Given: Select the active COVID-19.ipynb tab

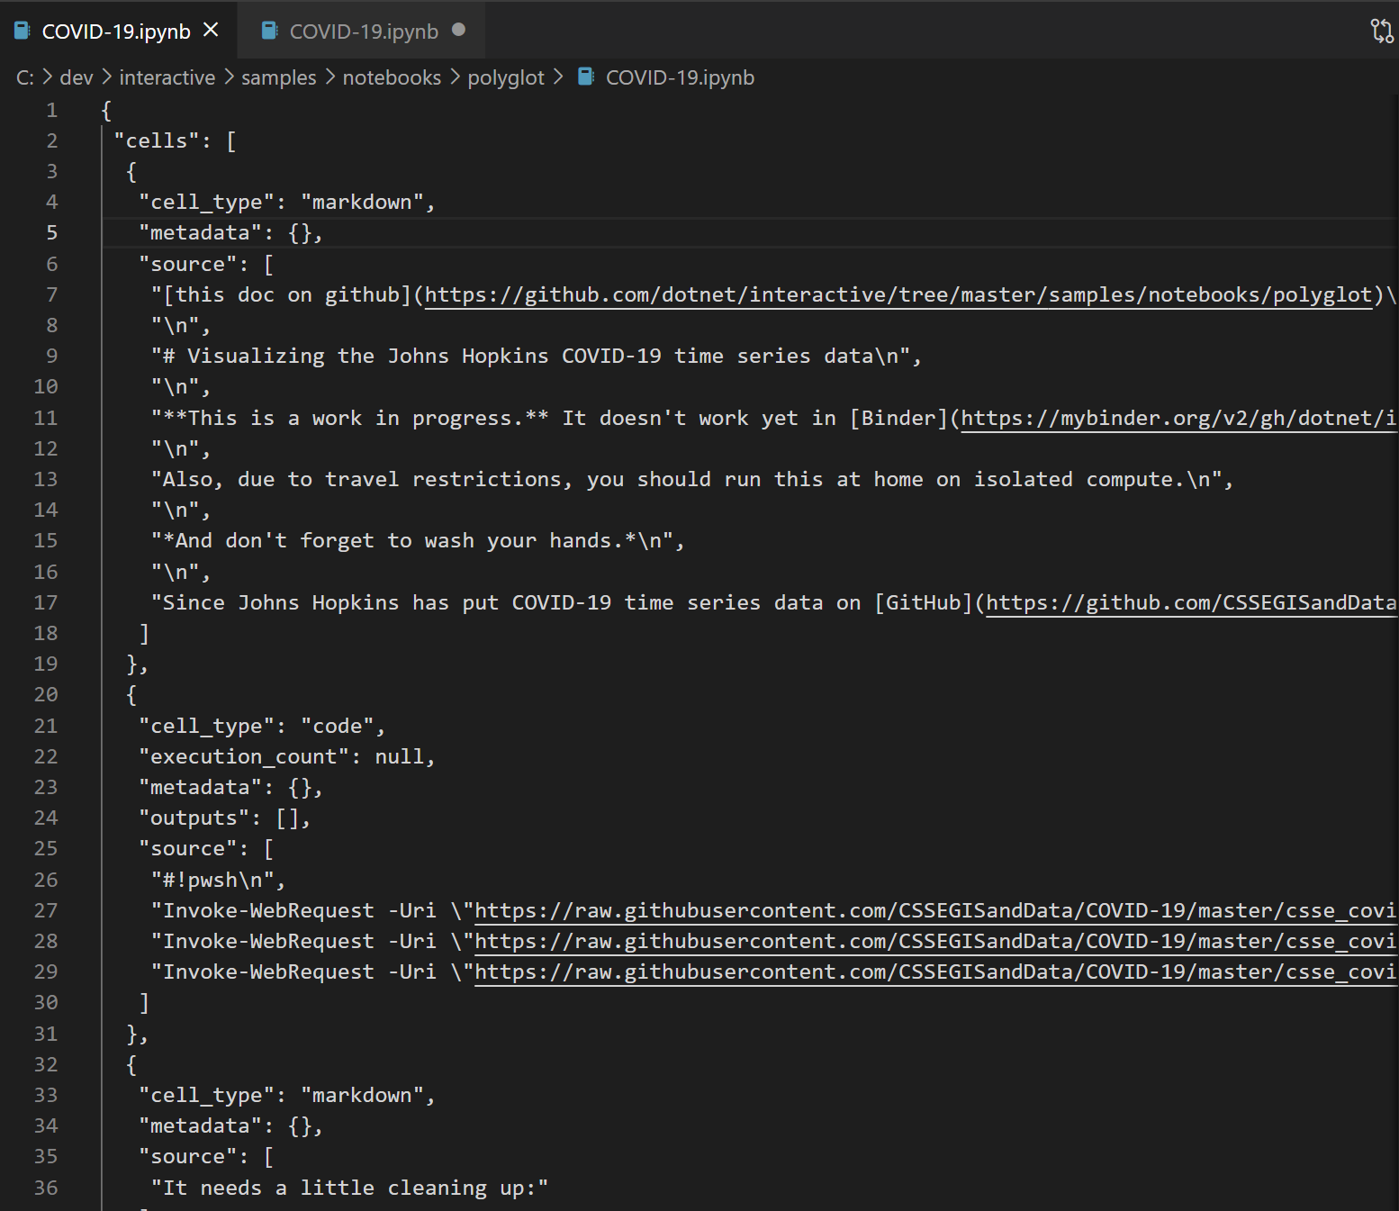Looking at the screenshot, I should pos(115,30).
